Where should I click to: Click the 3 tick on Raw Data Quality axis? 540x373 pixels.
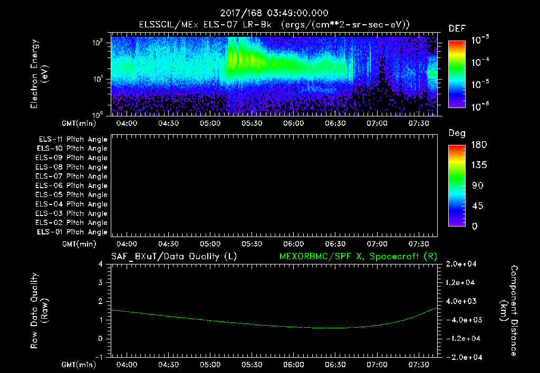[x=101, y=283]
